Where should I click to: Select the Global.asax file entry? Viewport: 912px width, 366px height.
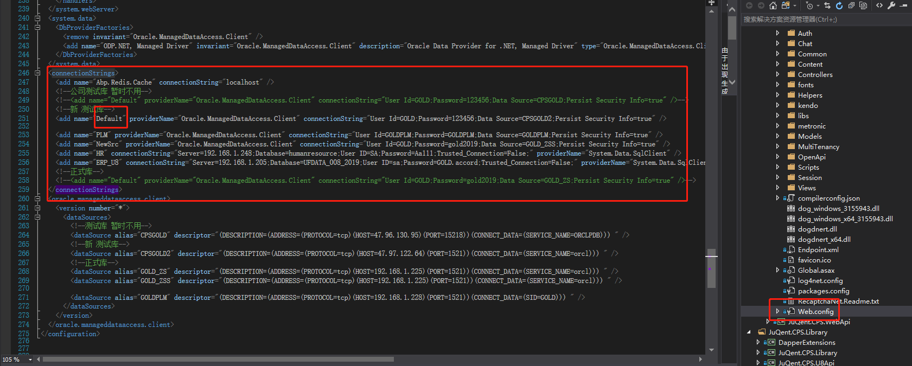[x=816, y=271]
